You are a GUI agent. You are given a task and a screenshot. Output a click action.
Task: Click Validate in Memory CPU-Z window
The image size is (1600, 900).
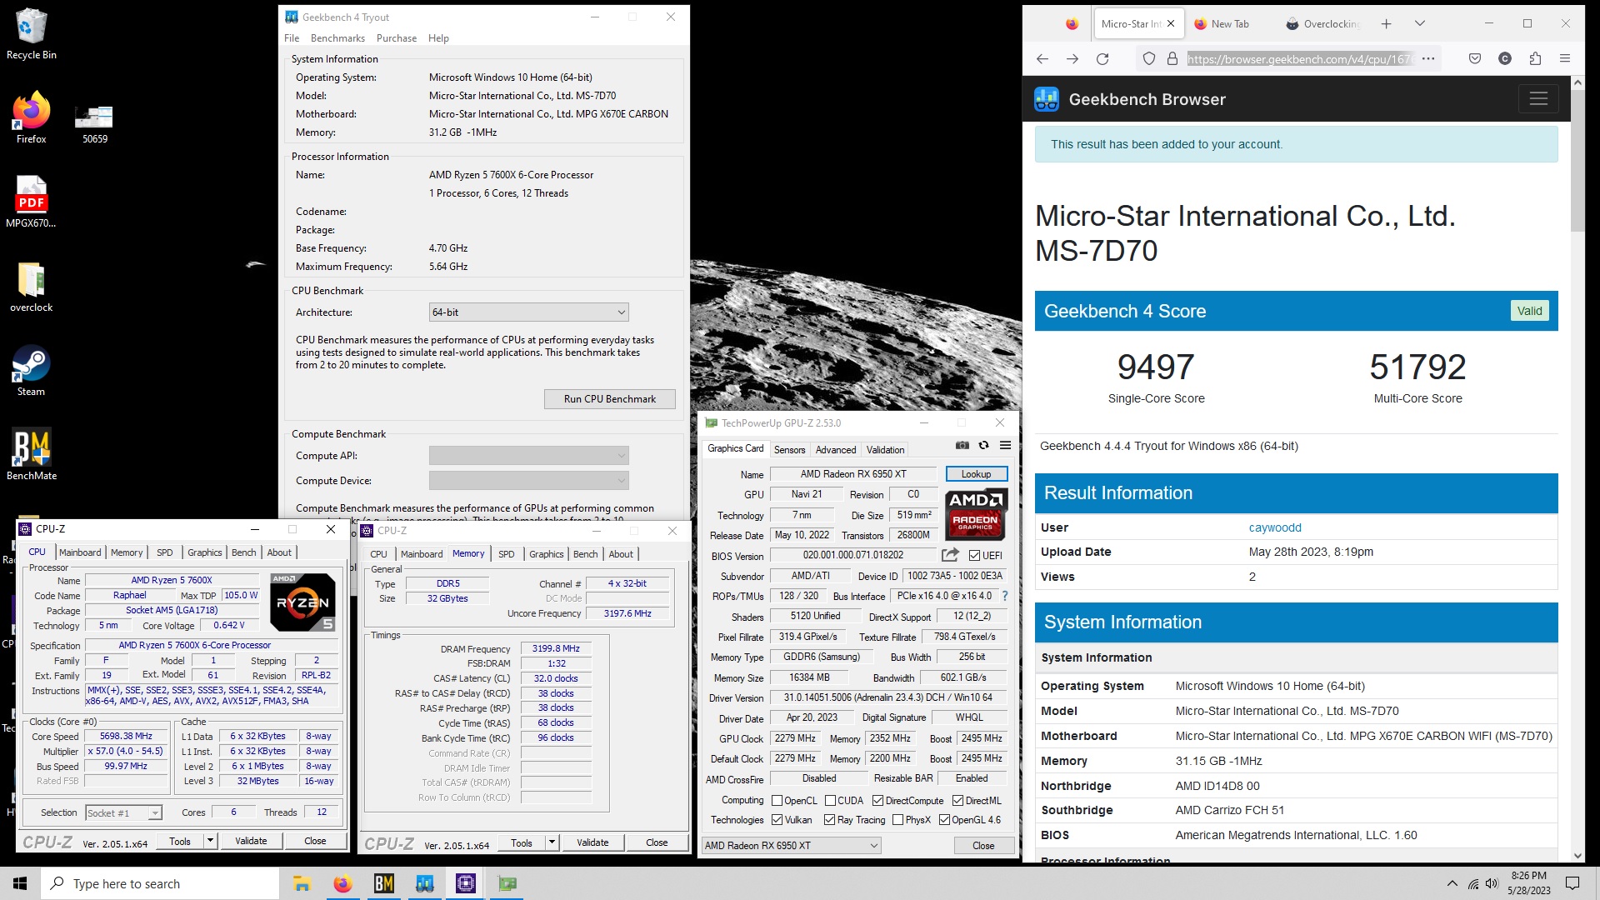[592, 842]
